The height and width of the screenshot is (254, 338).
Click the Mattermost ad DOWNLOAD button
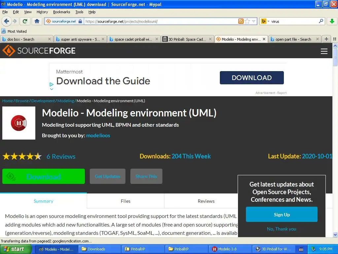pyautogui.click(x=252, y=77)
